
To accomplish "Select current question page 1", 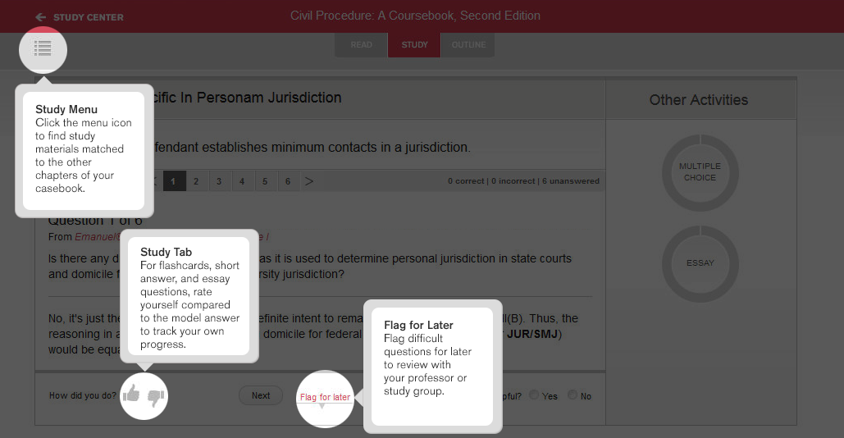I will click(173, 181).
